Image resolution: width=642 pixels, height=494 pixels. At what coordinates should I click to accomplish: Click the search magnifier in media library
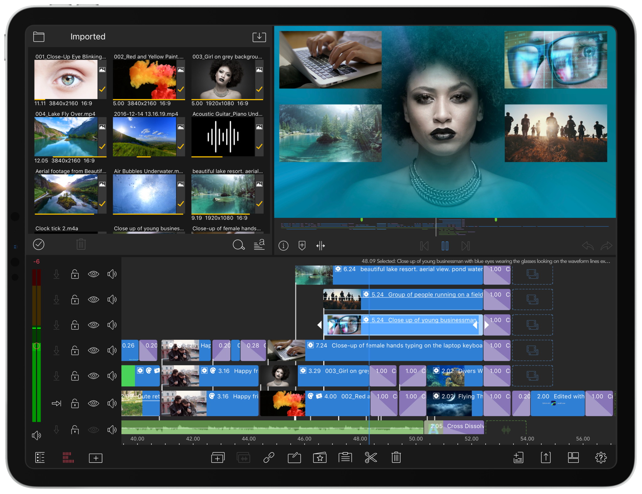tap(238, 245)
